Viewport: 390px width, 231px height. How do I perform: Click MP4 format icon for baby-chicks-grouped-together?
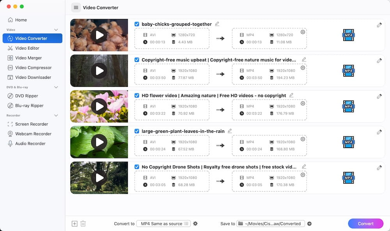tap(348, 35)
